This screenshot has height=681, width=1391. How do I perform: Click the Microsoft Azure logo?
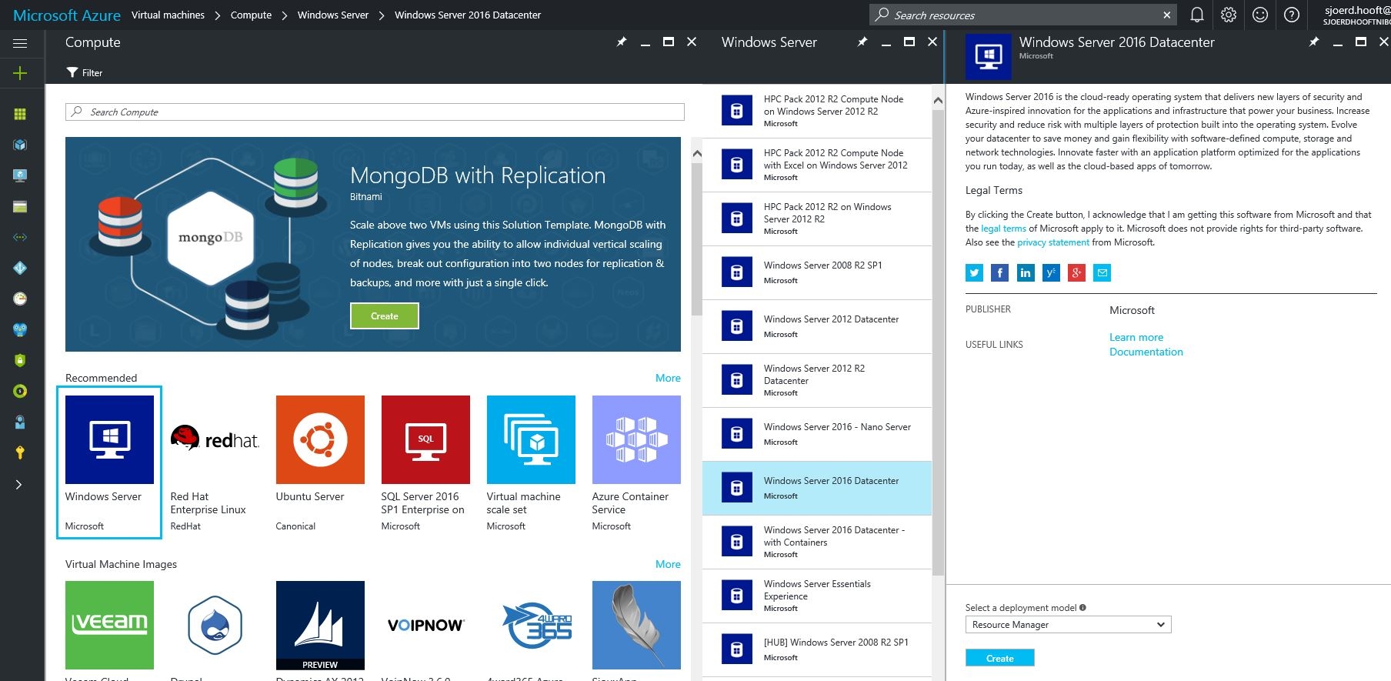[67, 15]
